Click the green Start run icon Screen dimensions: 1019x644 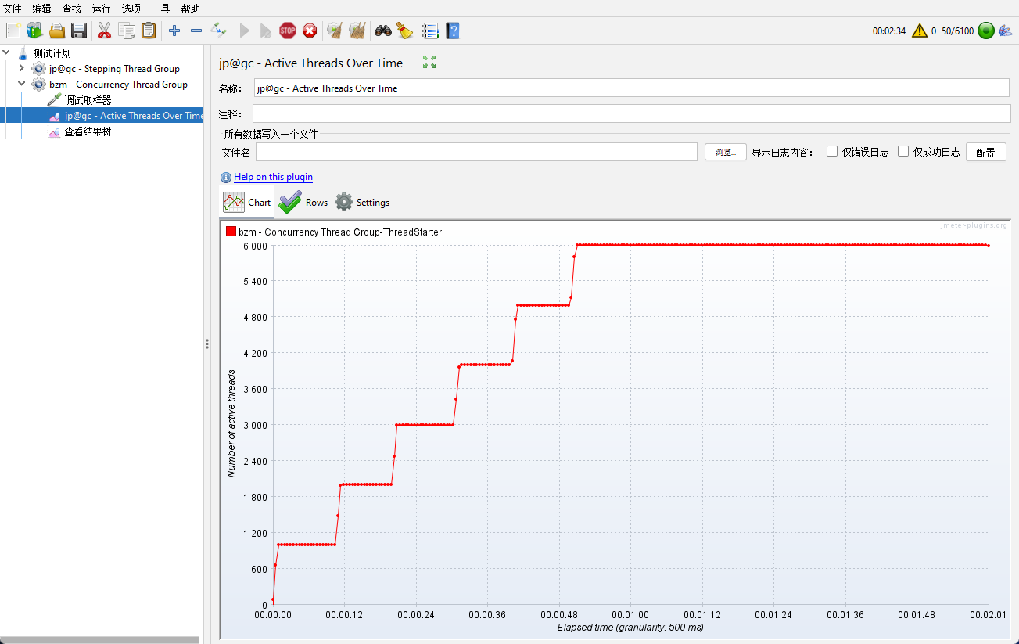[245, 31]
